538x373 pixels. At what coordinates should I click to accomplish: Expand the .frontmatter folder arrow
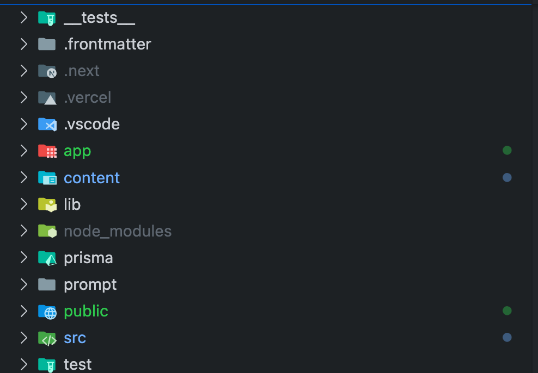[x=23, y=44]
